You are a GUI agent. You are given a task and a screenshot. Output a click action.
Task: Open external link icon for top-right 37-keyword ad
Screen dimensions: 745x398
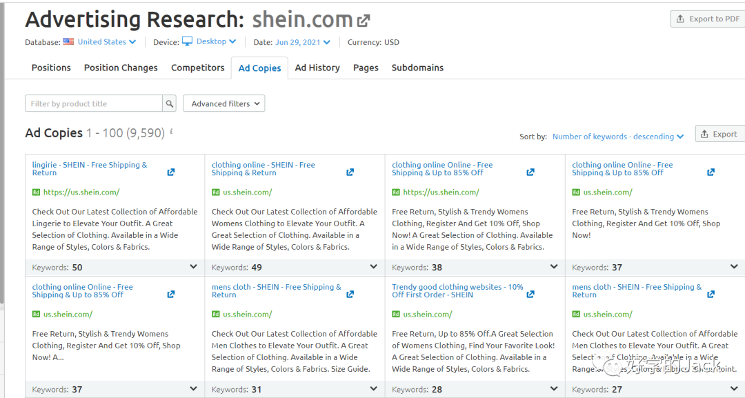tap(711, 172)
